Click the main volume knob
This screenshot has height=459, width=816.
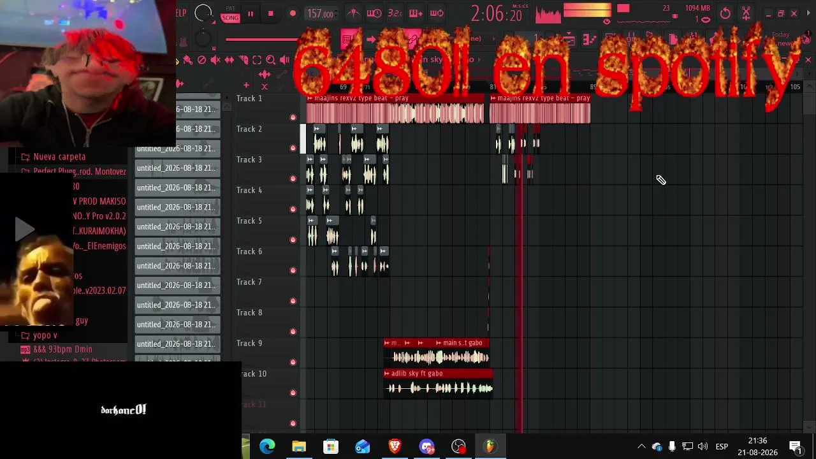point(203,13)
